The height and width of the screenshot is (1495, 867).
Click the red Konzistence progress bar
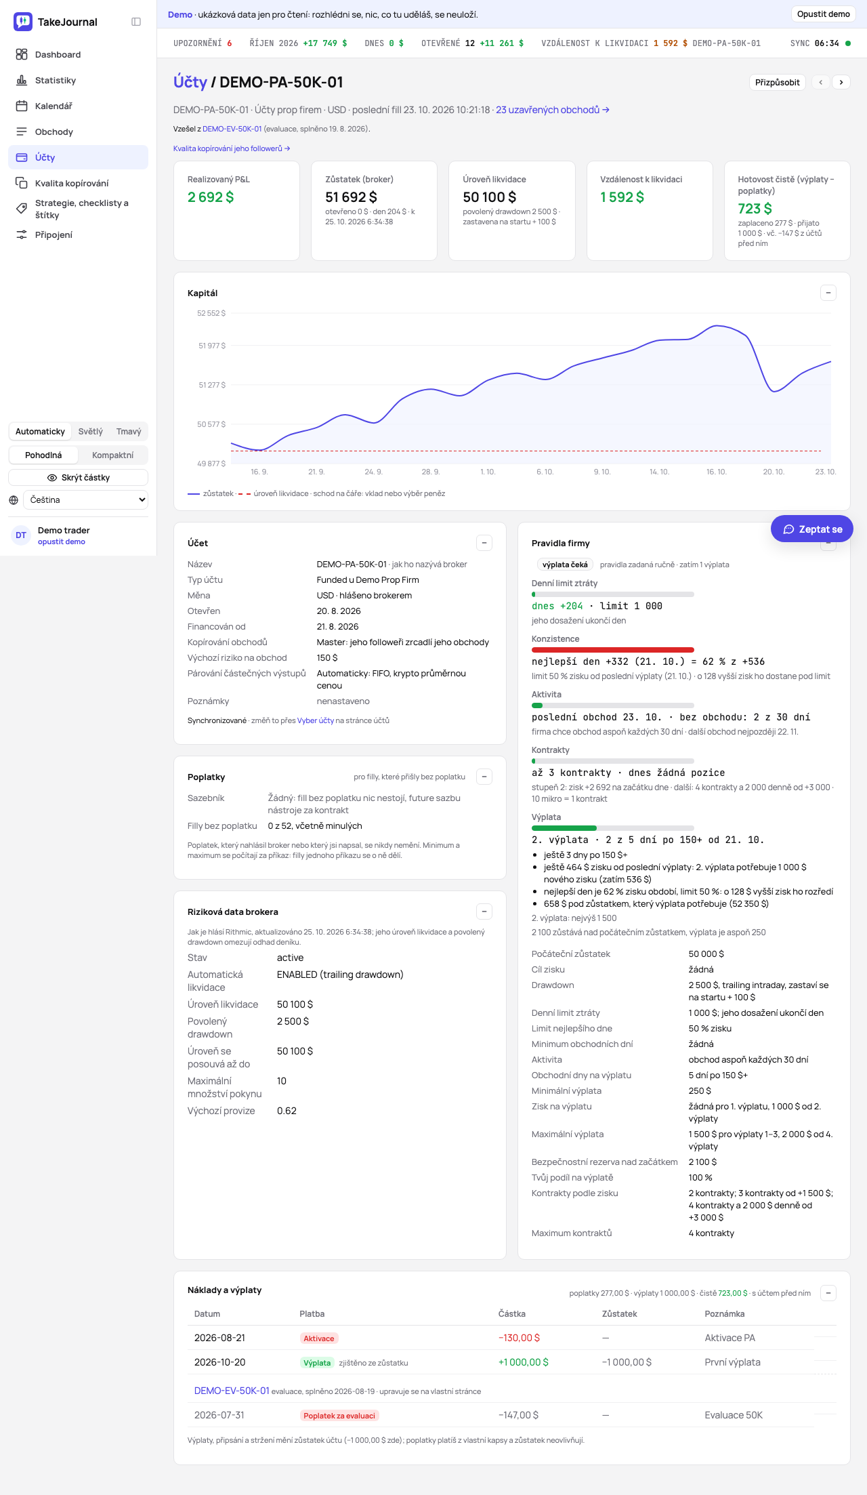pyautogui.click(x=613, y=650)
